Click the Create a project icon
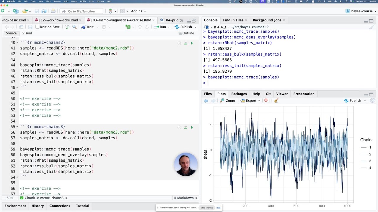The height and width of the screenshot is (212, 378). tap(15, 11)
